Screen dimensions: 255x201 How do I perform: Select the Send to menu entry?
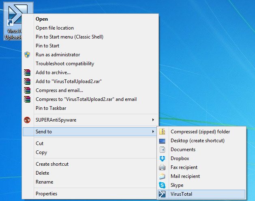(90, 132)
